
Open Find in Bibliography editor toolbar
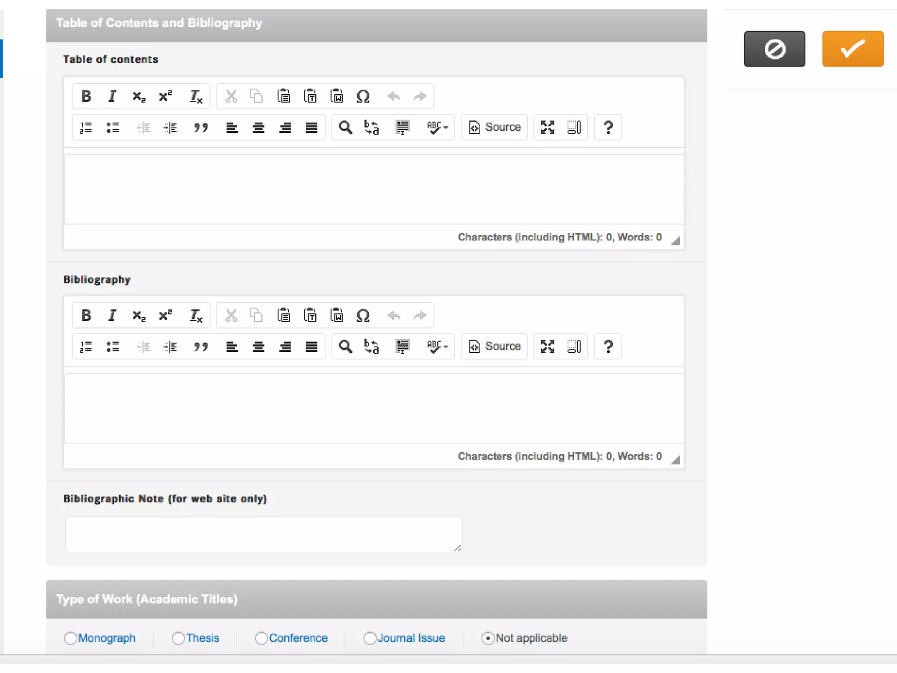click(x=345, y=347)
